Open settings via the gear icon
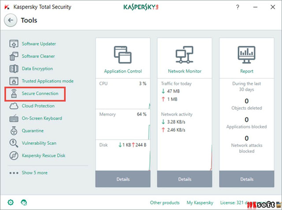The image size is (282, 210). point(11,203)
